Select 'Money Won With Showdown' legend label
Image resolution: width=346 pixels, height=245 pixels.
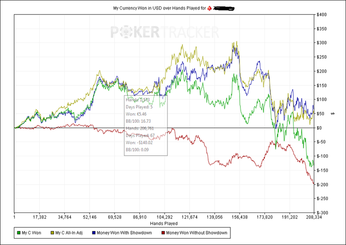tap(124, 233)
